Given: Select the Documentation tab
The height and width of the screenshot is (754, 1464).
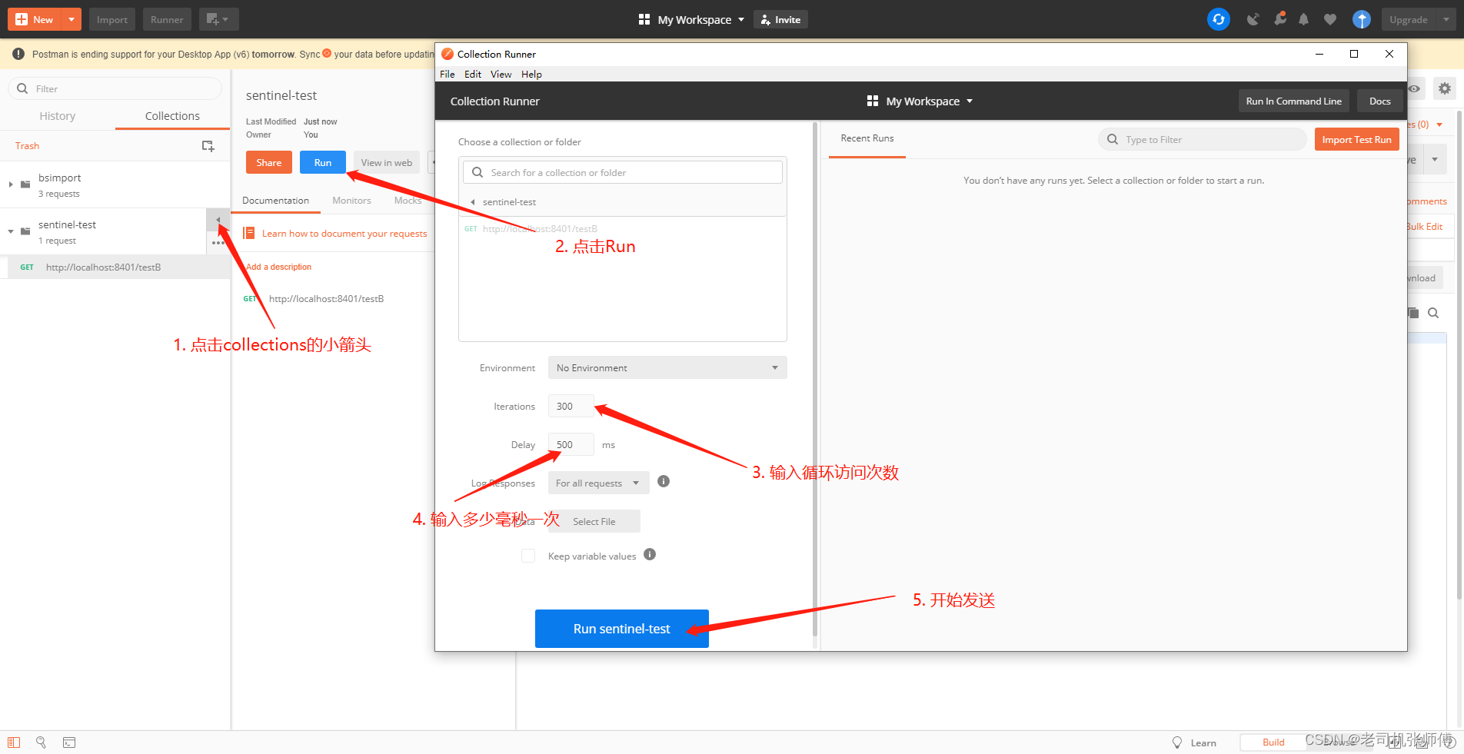Looking at the screenshot, I should click(275, 200).
